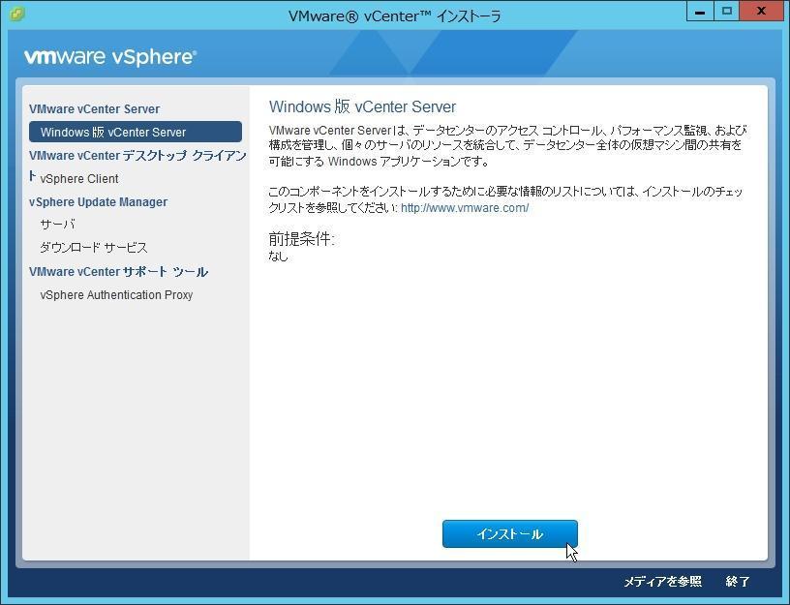
Task: Select vSphere Authentication Proxy
Action: (117, 294)
